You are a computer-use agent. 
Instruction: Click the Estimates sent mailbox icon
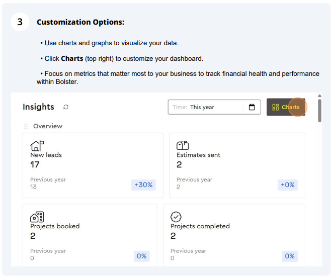pyautogui.click(x=183, y=145)
